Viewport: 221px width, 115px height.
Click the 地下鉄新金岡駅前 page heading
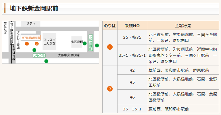click(x=34, y=9)
